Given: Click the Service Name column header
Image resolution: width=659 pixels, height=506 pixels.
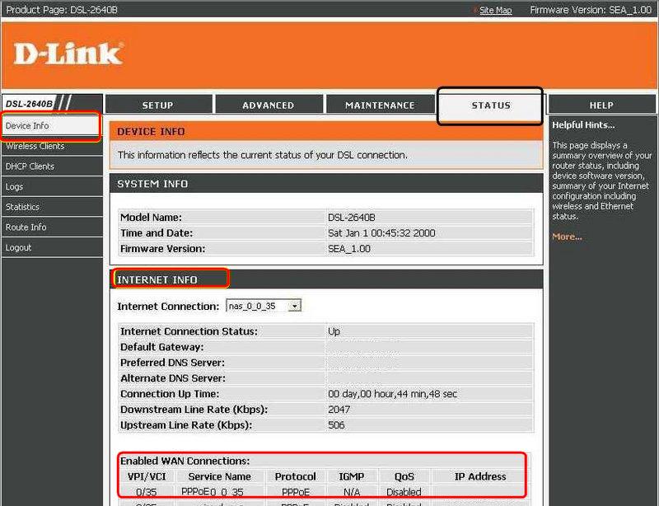Looking at the screenshot, I should [219, 476].
